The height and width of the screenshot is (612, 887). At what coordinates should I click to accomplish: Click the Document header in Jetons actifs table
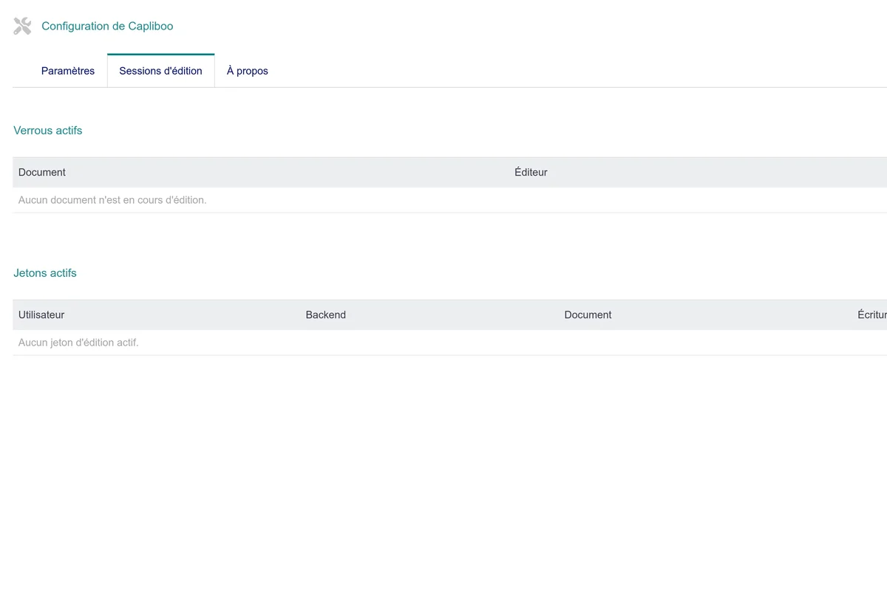coord(588,314)
